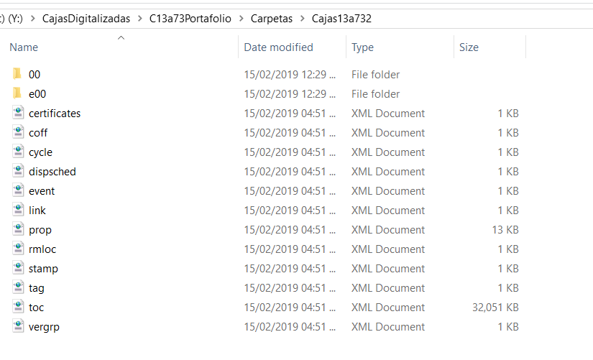Select the dispsched file name
593x360 pixels.
click(x=52, y=172)
